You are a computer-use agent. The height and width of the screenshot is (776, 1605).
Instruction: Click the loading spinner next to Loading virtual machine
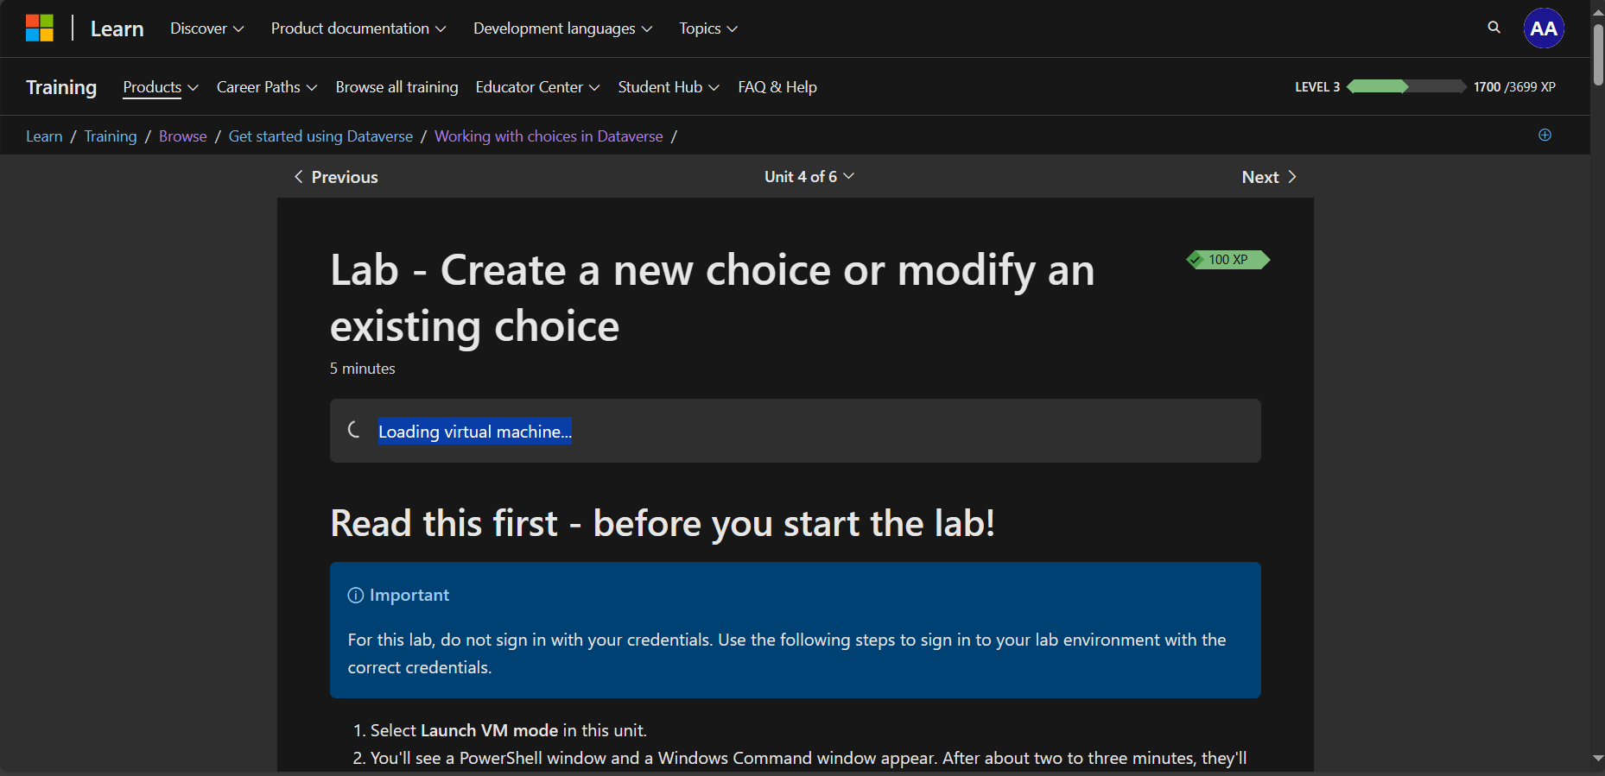(x=353, y=430)
